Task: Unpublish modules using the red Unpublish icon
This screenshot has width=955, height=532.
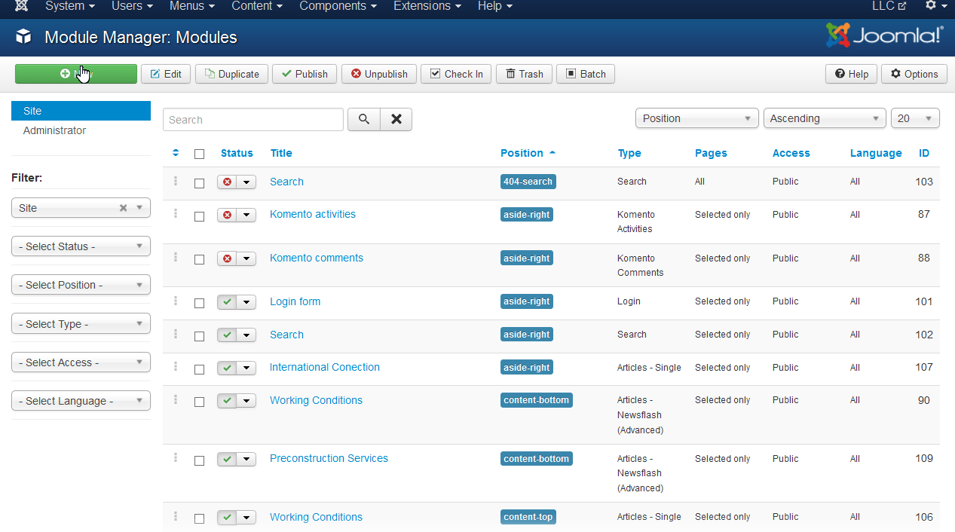Action: pyautogui.click(x=378, y=74)
